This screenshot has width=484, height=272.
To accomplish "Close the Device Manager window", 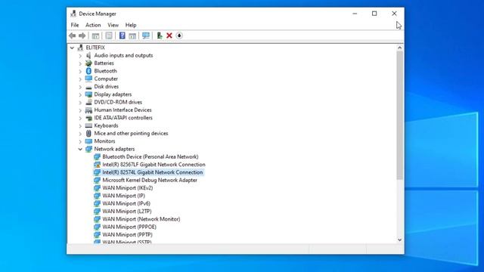I will click(x=394, y=14).
